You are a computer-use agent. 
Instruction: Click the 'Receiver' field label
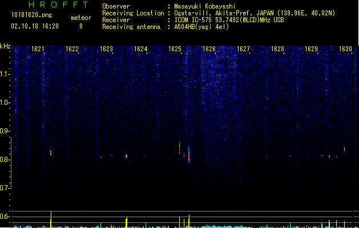(116, 20)
